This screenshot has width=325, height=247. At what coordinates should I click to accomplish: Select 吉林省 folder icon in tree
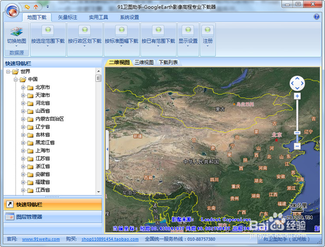(x=30, y=135)
